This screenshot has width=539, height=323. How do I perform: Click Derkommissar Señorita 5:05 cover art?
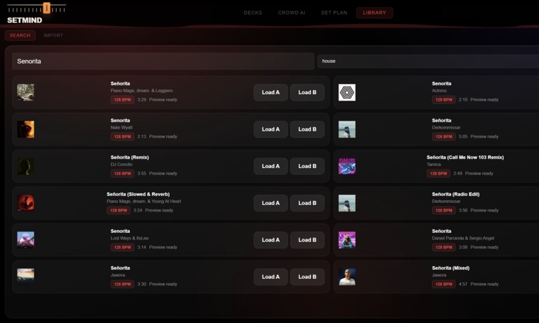coord(347,129)
